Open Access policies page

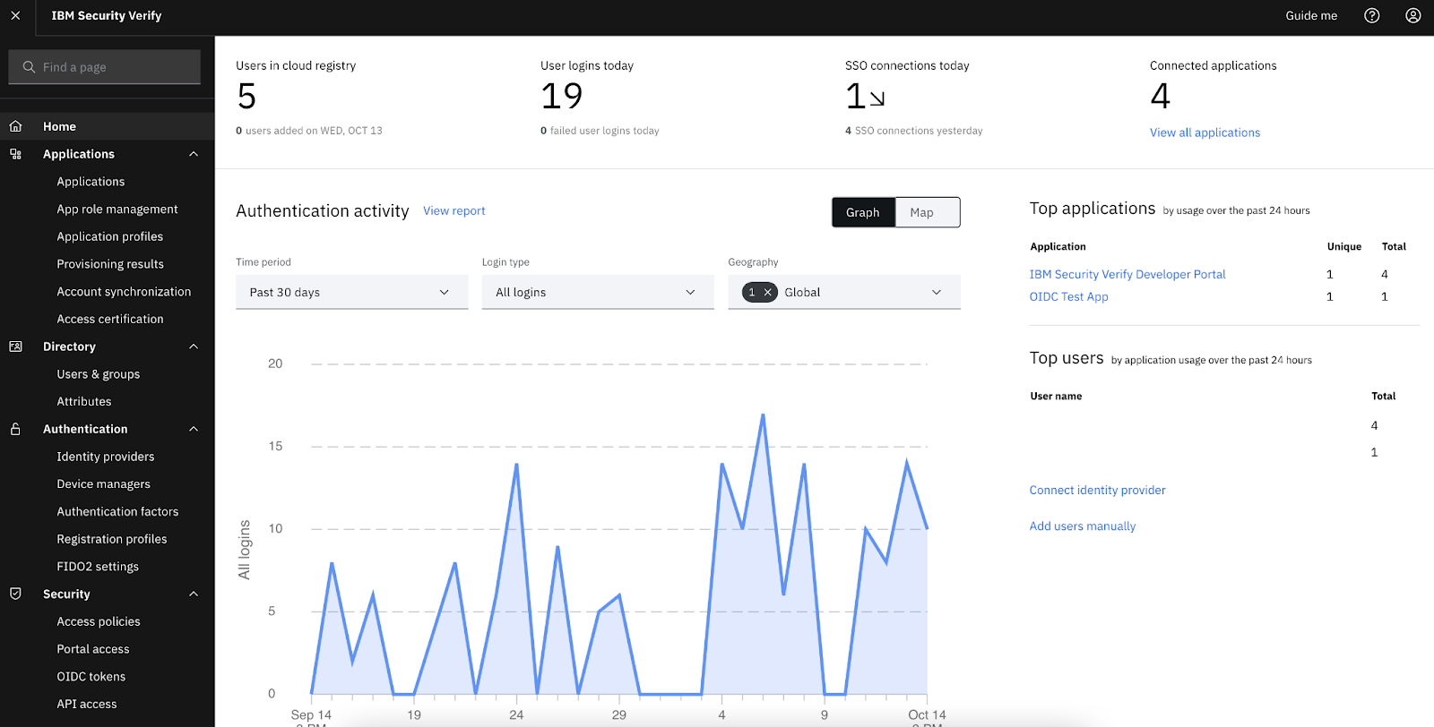[x=99, y=621]
